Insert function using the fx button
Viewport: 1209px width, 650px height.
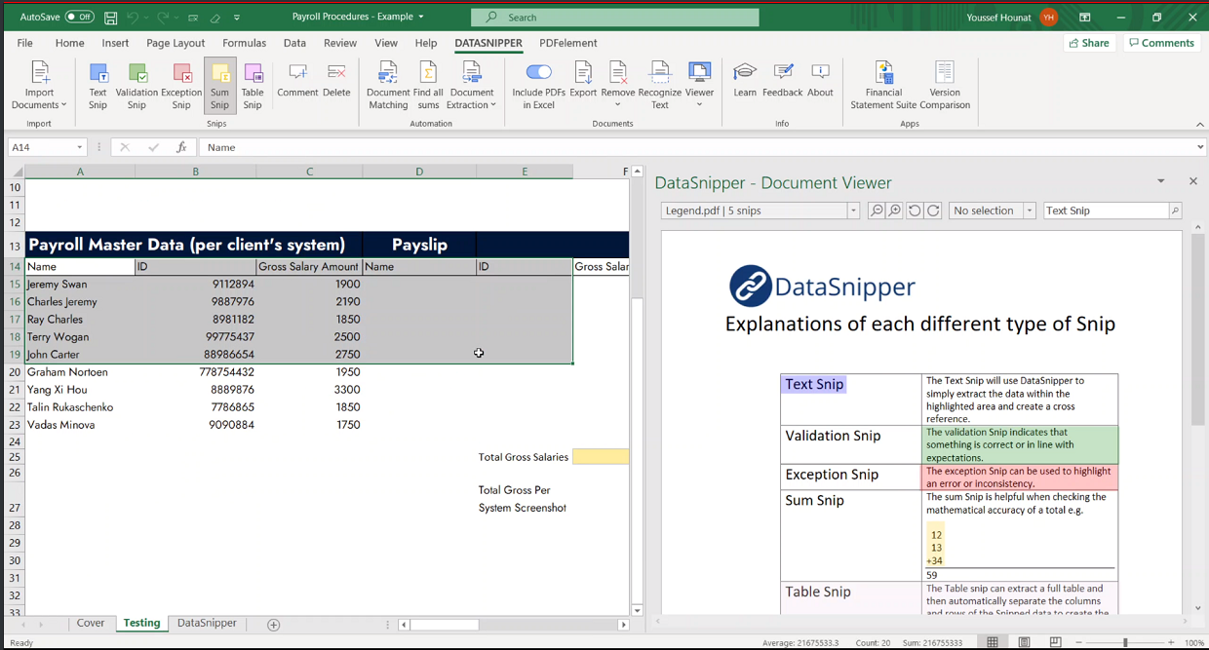(181, 147)
